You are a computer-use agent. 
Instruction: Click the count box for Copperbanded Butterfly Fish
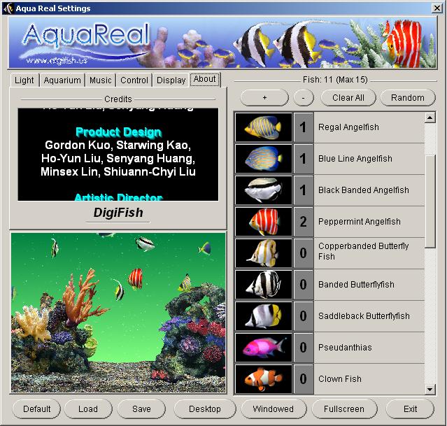point(304,253)
